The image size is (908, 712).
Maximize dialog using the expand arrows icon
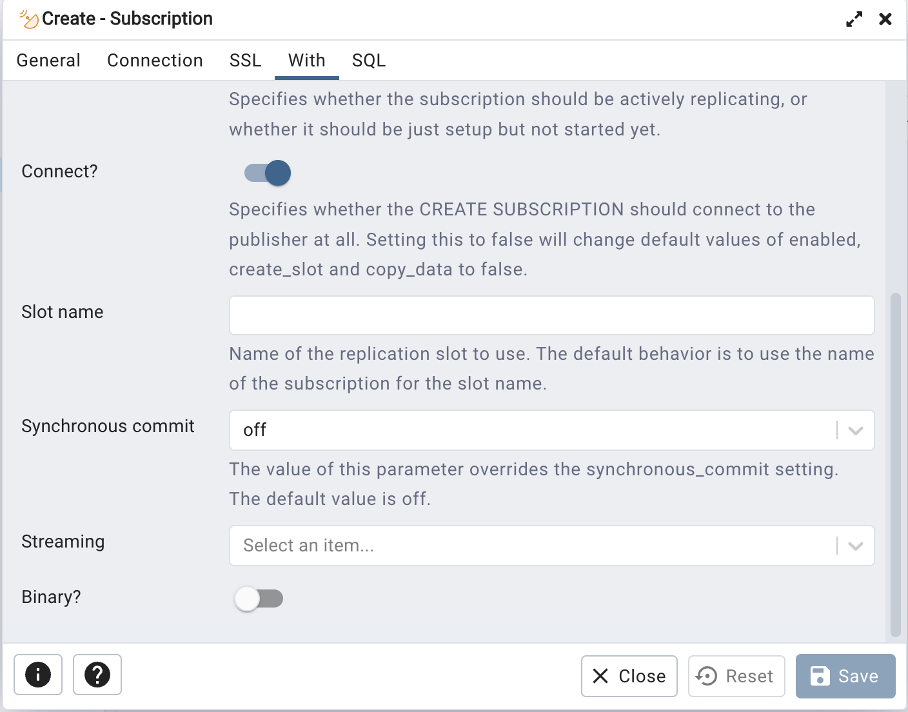pos(854,19)
